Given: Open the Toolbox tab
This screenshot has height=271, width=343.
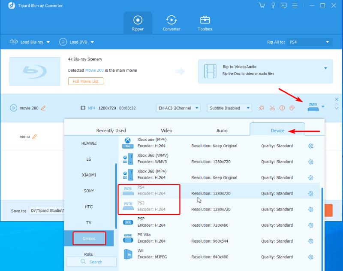Looking at the screenshot, I should point(205,23).
